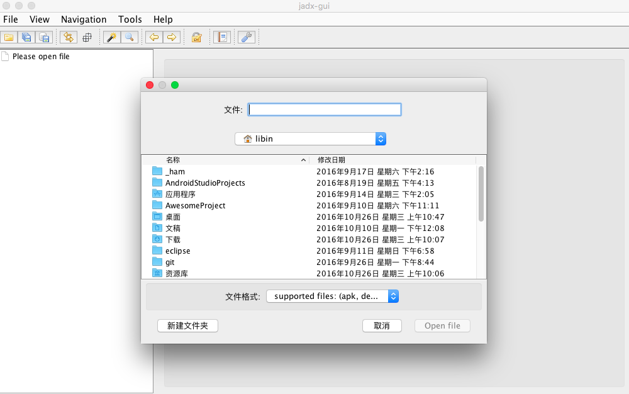629x394 pixels.
Task: Click the AndroidStudioProjects name text
Action: [205, 183]
